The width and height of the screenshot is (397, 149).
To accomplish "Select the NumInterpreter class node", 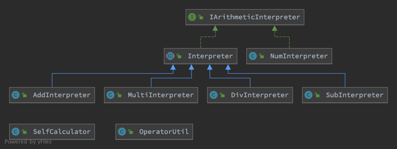I will coord(289,56).
